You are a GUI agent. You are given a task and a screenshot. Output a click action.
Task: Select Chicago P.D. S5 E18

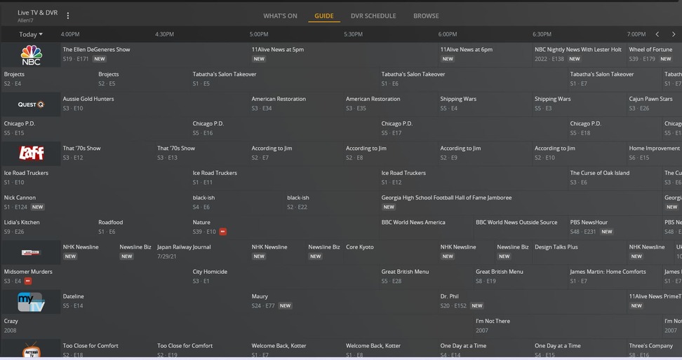[615, 129]
